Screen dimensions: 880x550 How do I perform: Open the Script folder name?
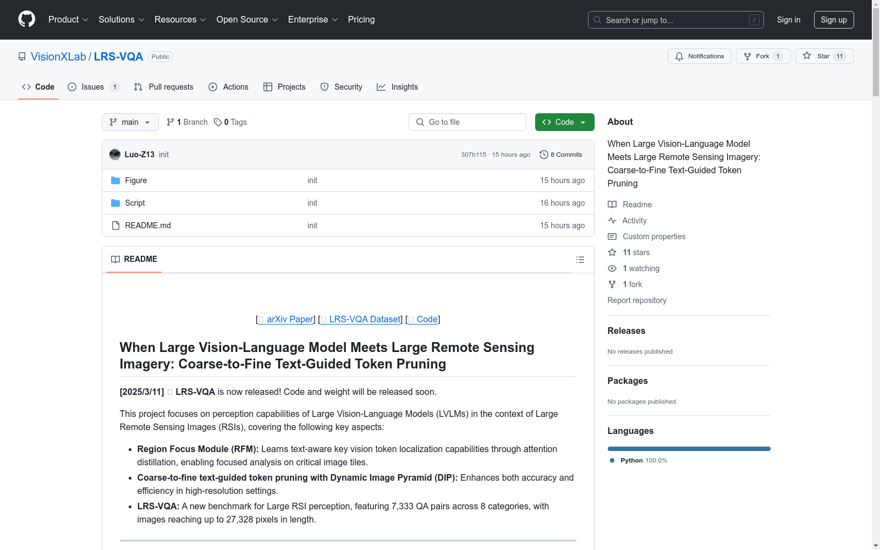click(x=135, y=203)
